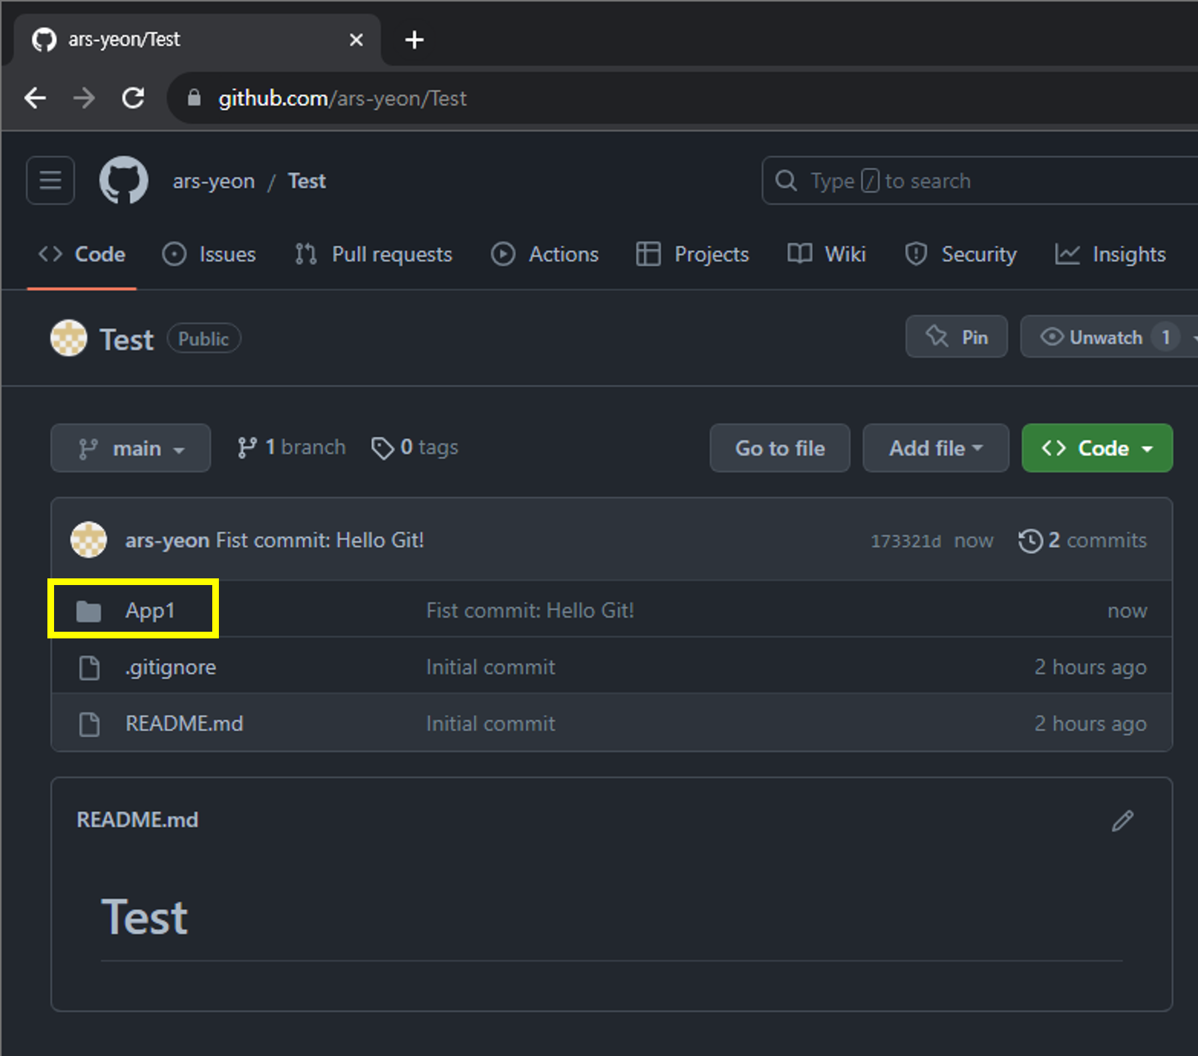Viewport: 1198px width, 1056px height.
Task: Click the ars-yeon avatar in commit row
Action: 89,540
